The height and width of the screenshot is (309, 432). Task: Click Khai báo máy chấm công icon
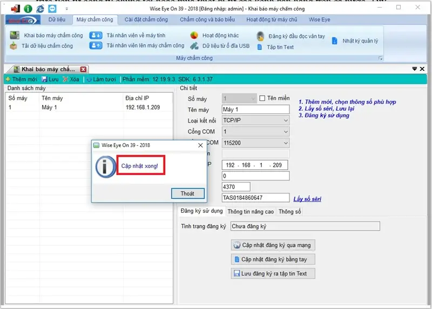[x=14, y=35]
